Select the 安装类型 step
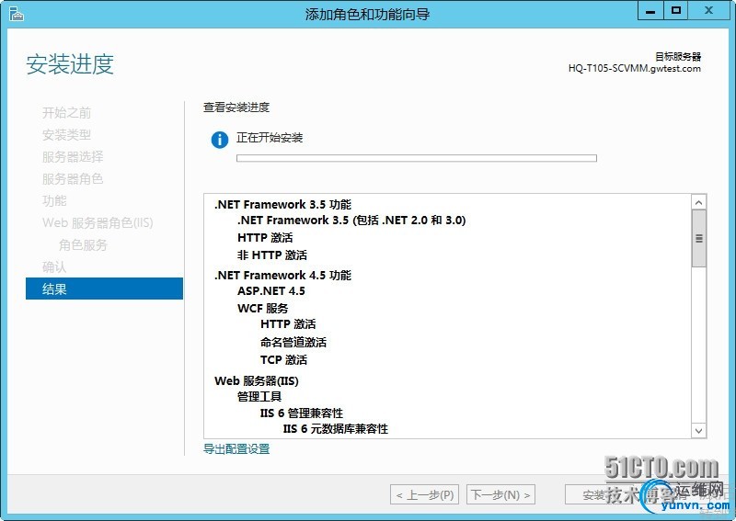Viewport: 736px width, 521px height. point(66,134)
